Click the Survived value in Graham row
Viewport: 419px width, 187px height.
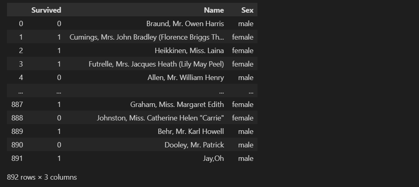click(x=59, y=105)
